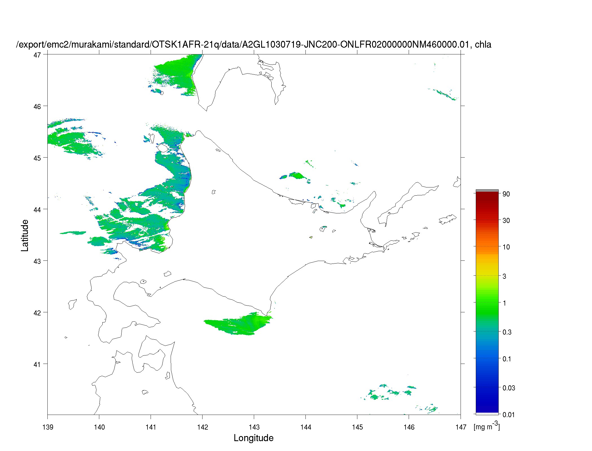Click longitude tick label 145
Viewport: 592px width, 451px height.
tap(357, 427)
